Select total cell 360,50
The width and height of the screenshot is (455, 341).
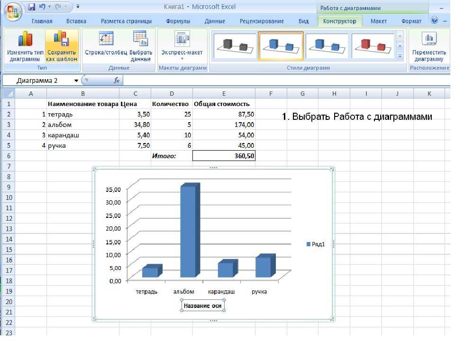tap(224, 156)
